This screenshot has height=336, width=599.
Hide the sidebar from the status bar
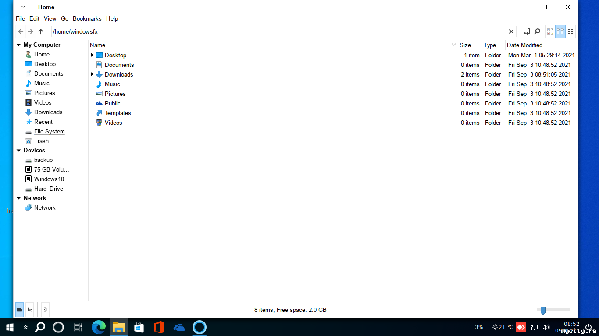45,310
